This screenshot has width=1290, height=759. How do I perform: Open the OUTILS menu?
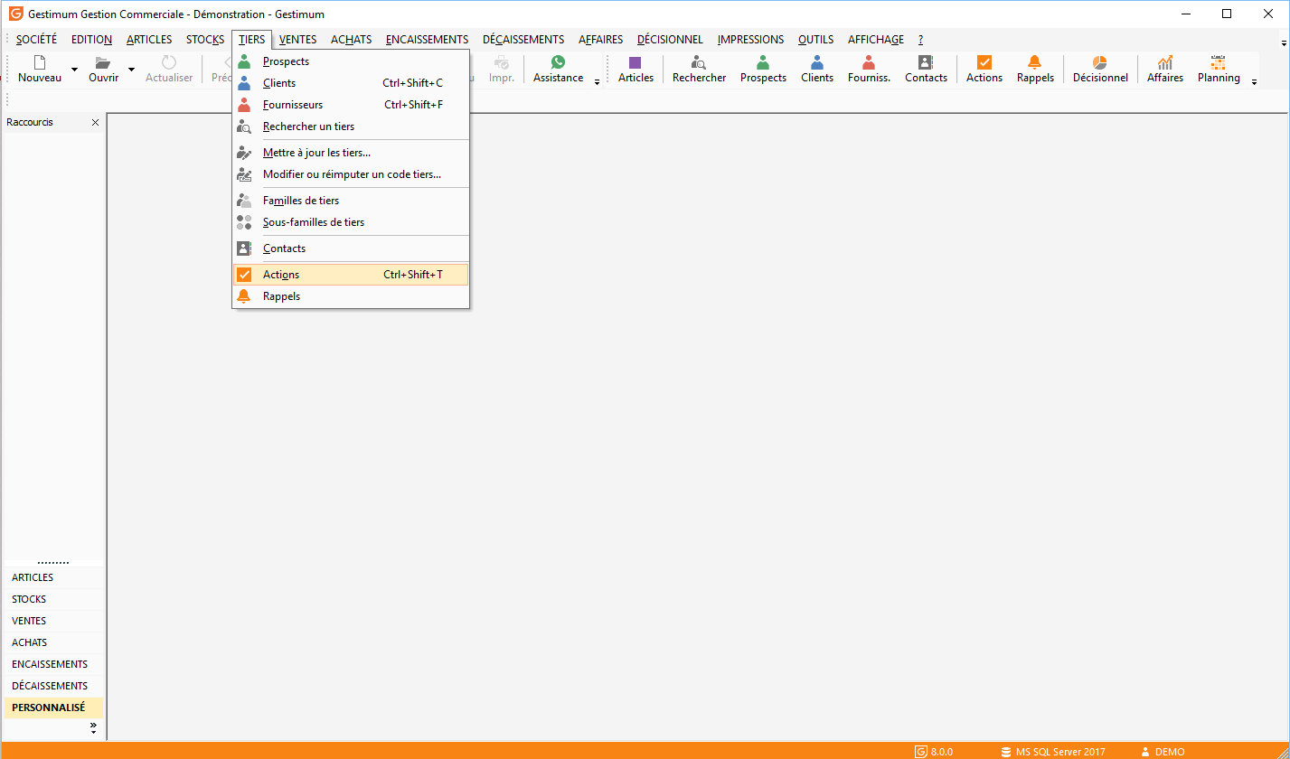pyautogui.click(x=815, y=40)
